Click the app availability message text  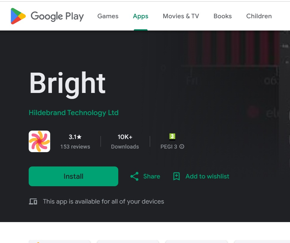103,201
